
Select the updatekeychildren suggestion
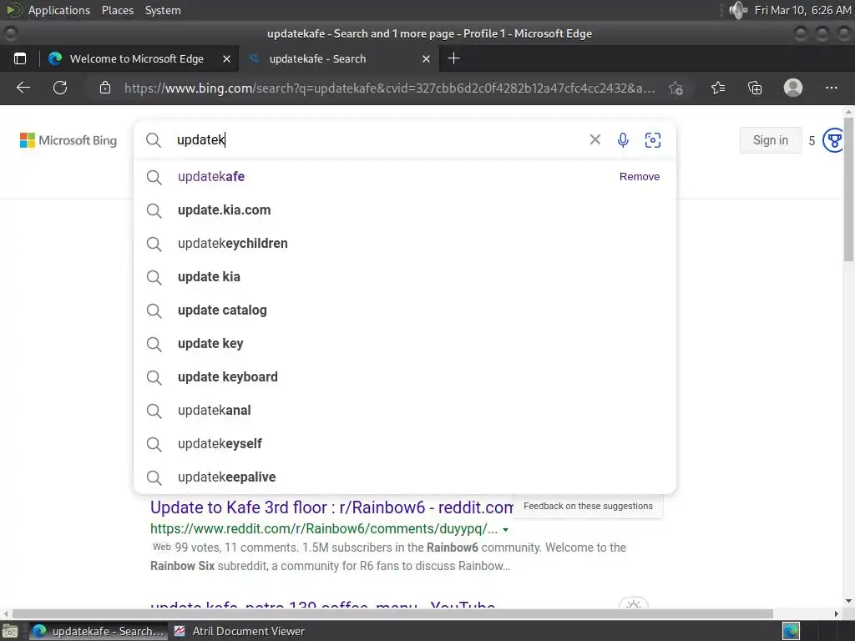[405, 243]
